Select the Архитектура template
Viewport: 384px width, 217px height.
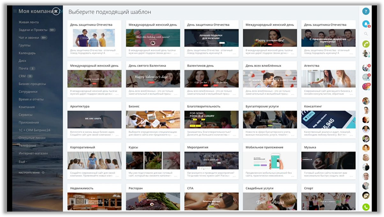pos(94,120)
